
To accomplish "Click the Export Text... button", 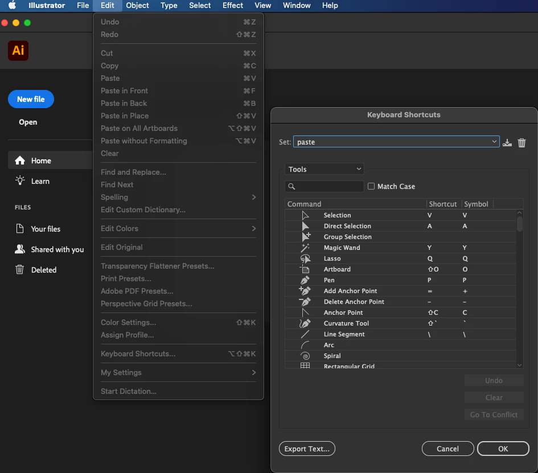I will (x=307, y=449).
